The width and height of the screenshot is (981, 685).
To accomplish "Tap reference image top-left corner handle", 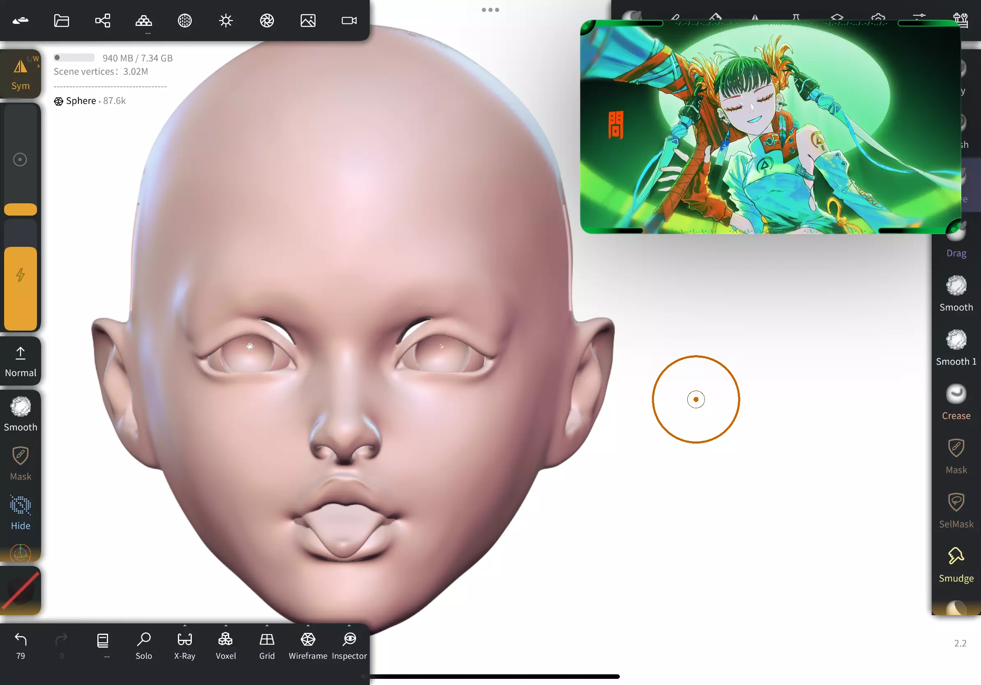I will tap(588, 28).
